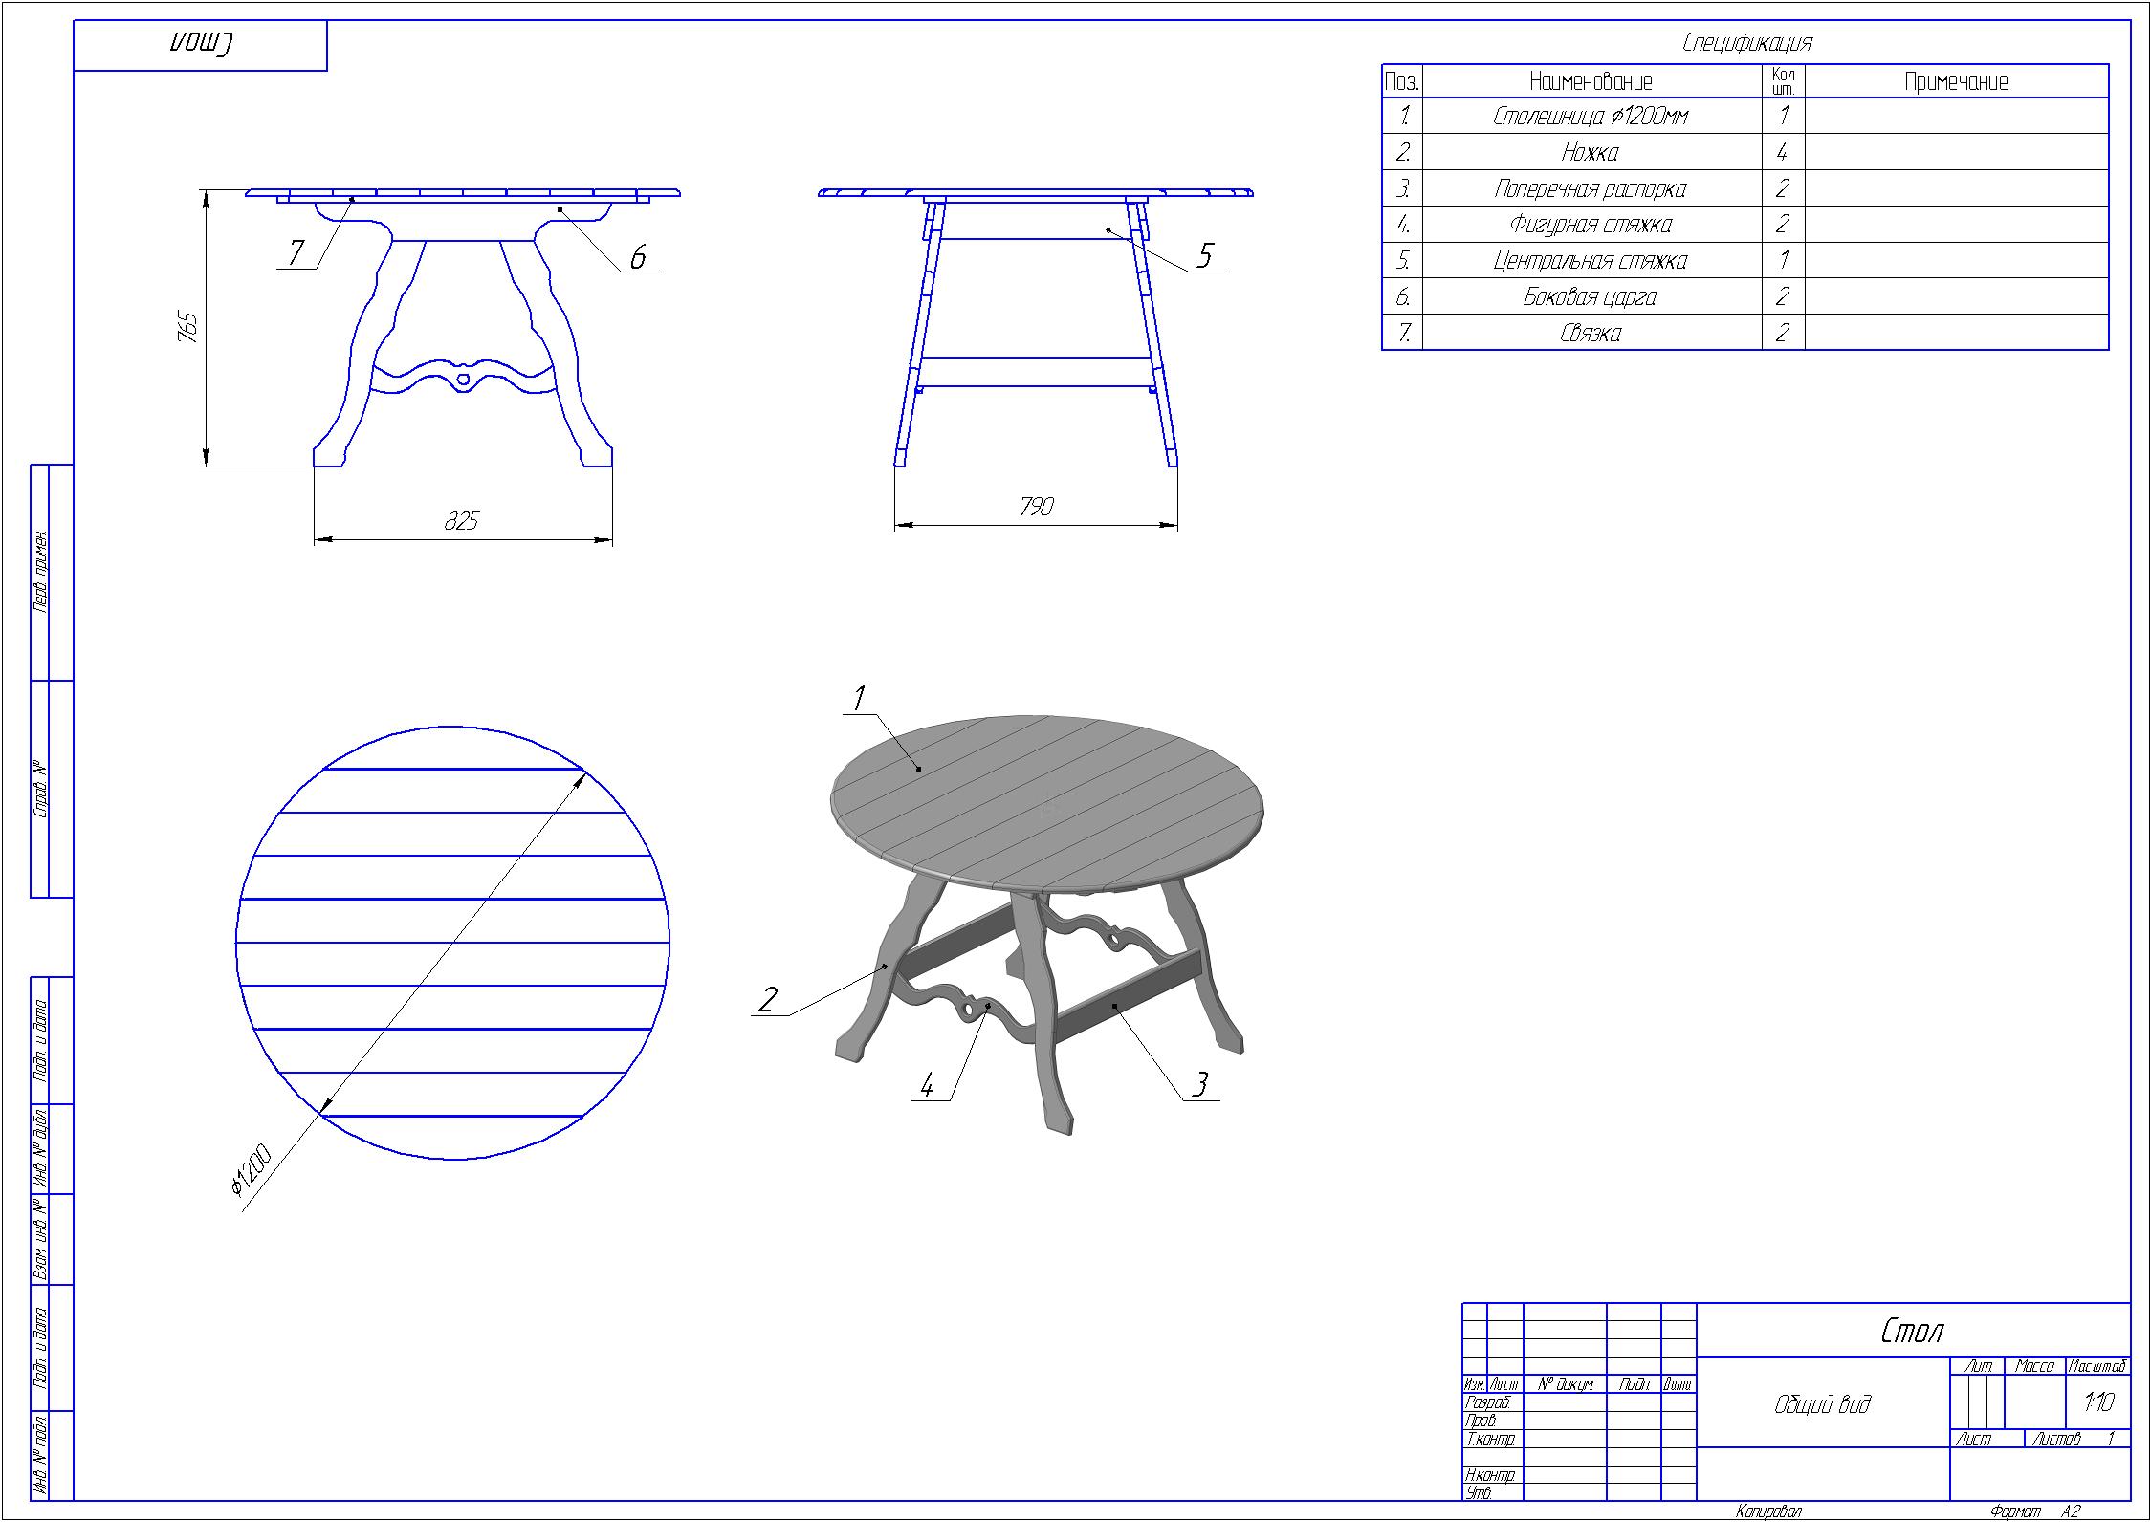Click the 'Инв. № дубл.' side cell

[41, 1149]
